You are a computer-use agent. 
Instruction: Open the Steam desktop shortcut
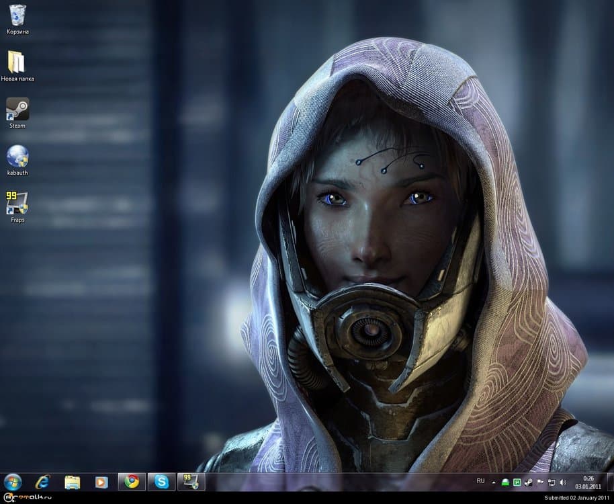click(17, 110)
